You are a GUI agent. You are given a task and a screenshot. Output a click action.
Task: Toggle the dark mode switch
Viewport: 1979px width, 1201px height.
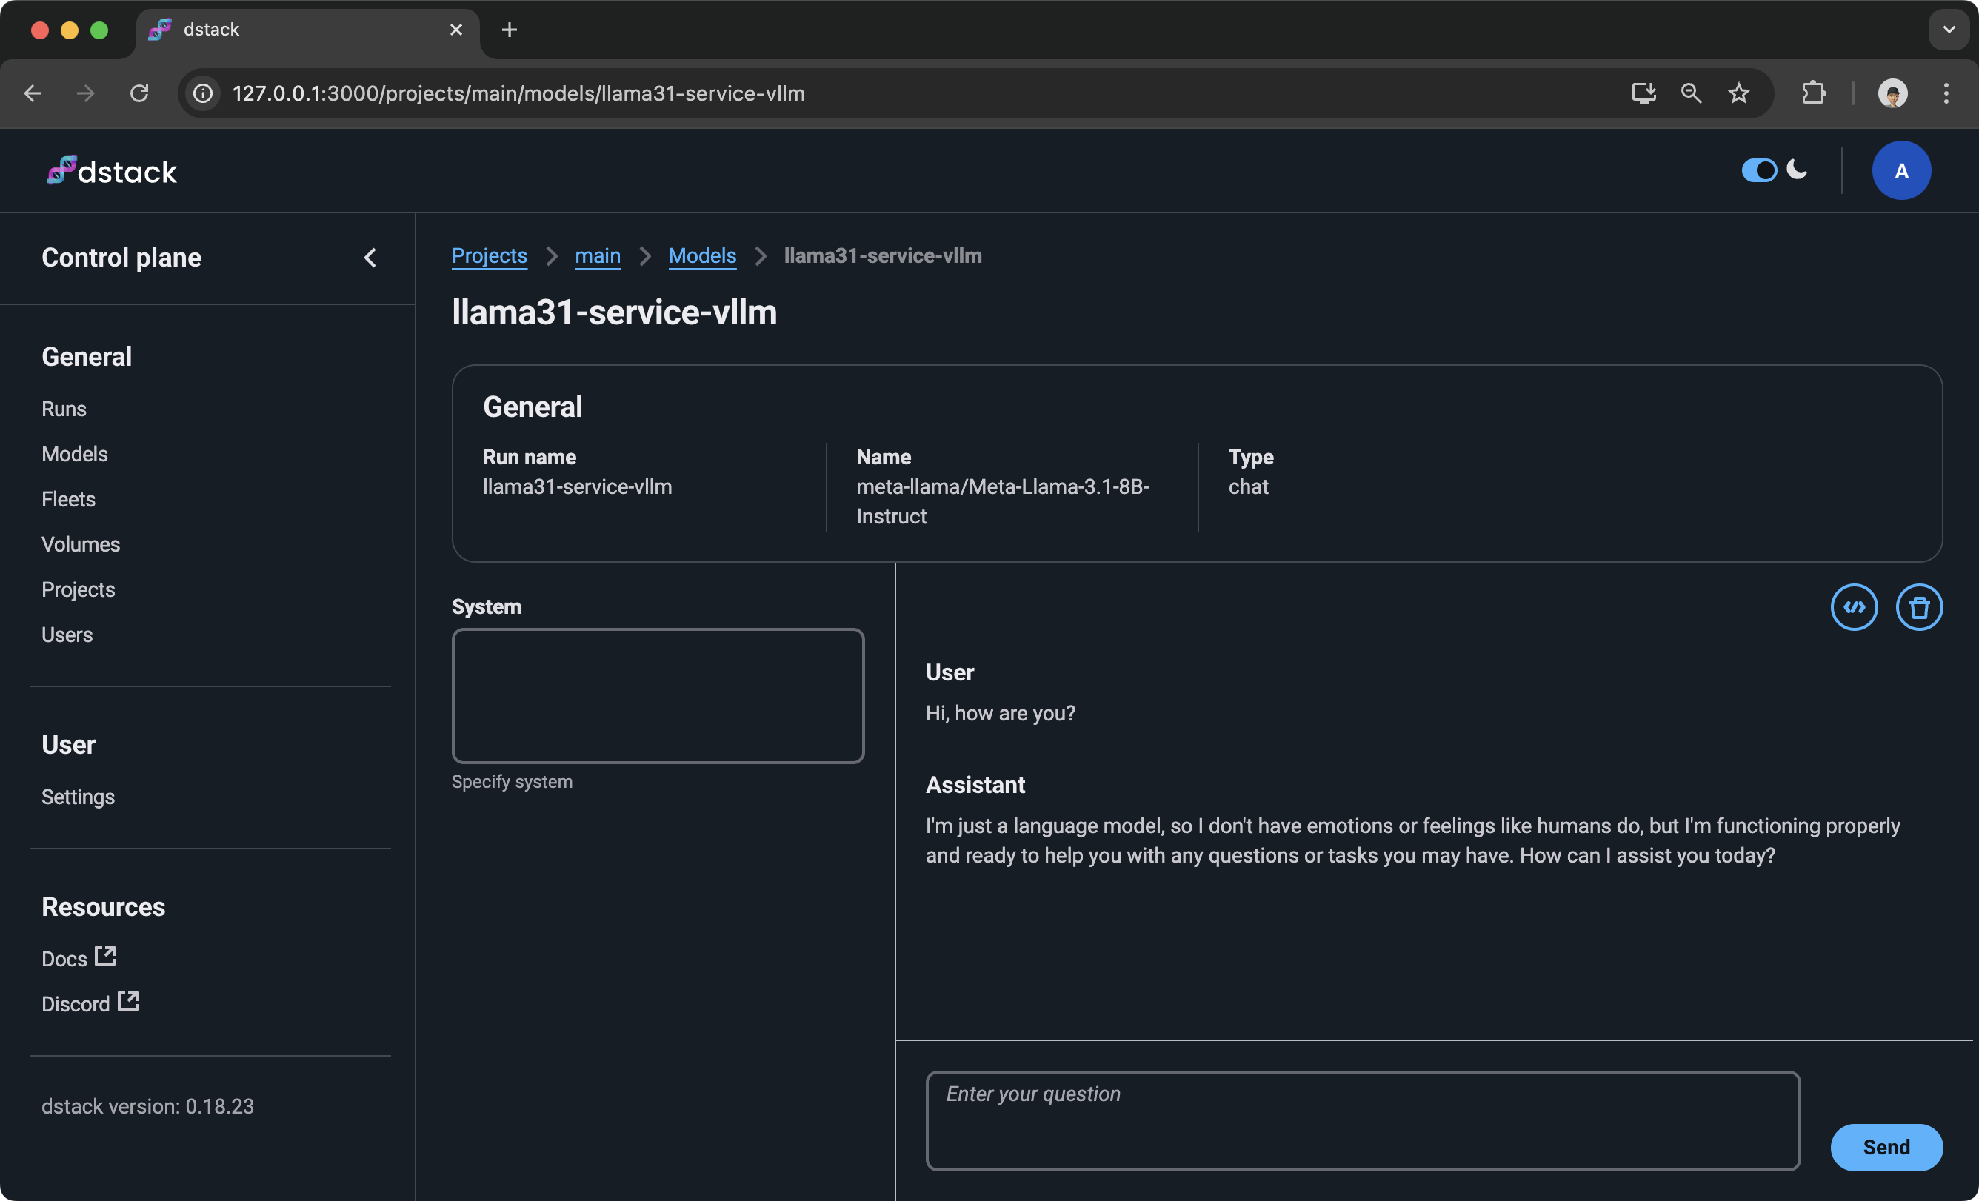1758,170
